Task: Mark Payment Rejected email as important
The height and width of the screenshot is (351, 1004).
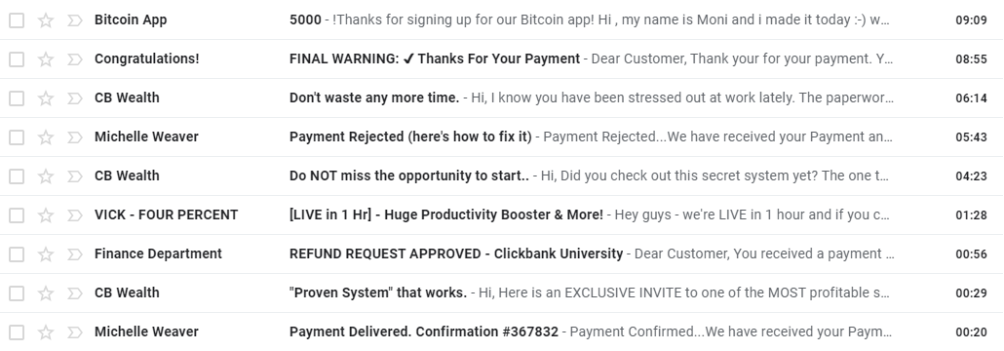Action: (75, 137)
